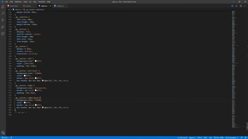Viewport: 248px width, 139px height.
Task: Click the vertical scrollbar thumb in editor
Action: 247,126
